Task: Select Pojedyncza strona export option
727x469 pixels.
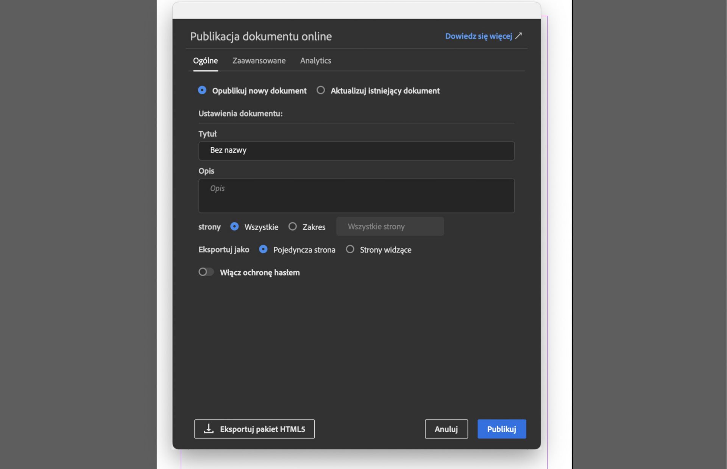Action: pyautogui.click(x=263, y=249)
